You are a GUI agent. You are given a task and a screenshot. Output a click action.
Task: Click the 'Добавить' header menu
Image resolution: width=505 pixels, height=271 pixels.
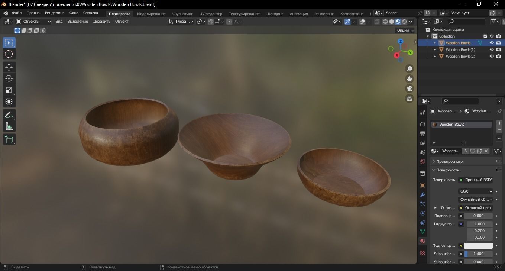[101, 22]
